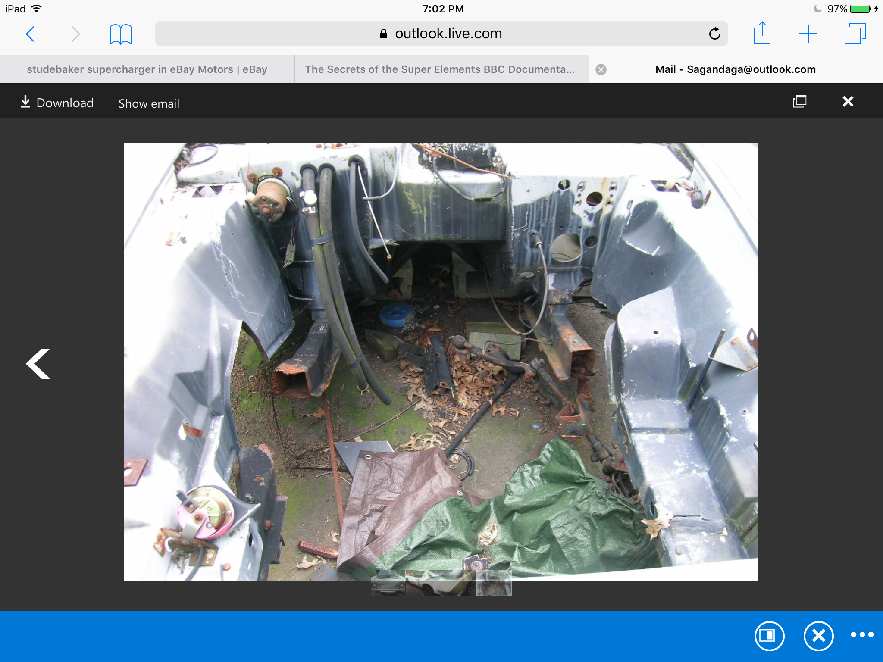
Task: Go to previous image with left chevron
Action: 38,364
